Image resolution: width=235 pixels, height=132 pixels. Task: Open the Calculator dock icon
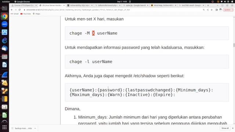point(4,99)
